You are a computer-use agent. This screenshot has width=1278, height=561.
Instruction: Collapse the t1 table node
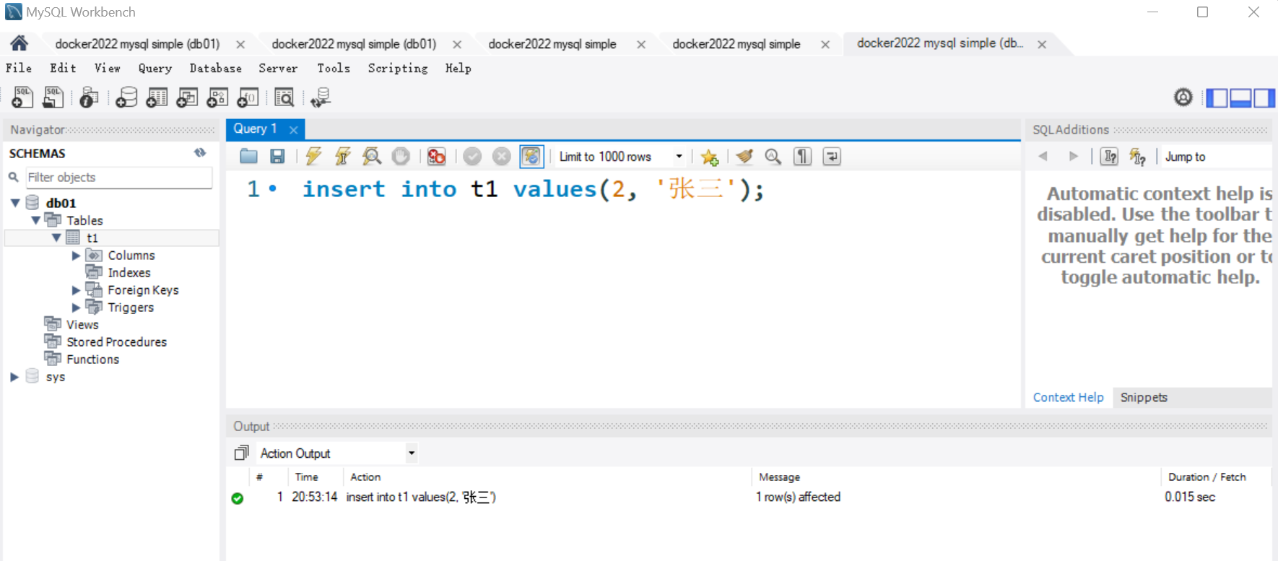click(x=56, y=238)
